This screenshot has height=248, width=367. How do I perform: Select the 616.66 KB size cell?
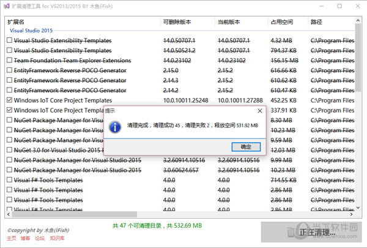point(283,70)
